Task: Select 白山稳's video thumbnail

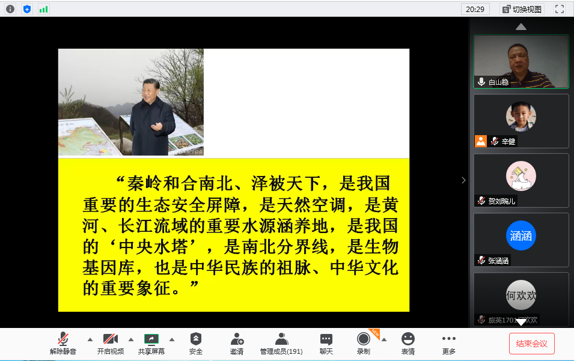Action: [521, 61]
